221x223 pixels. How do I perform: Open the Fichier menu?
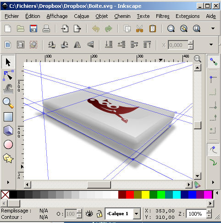pos(11,16)
